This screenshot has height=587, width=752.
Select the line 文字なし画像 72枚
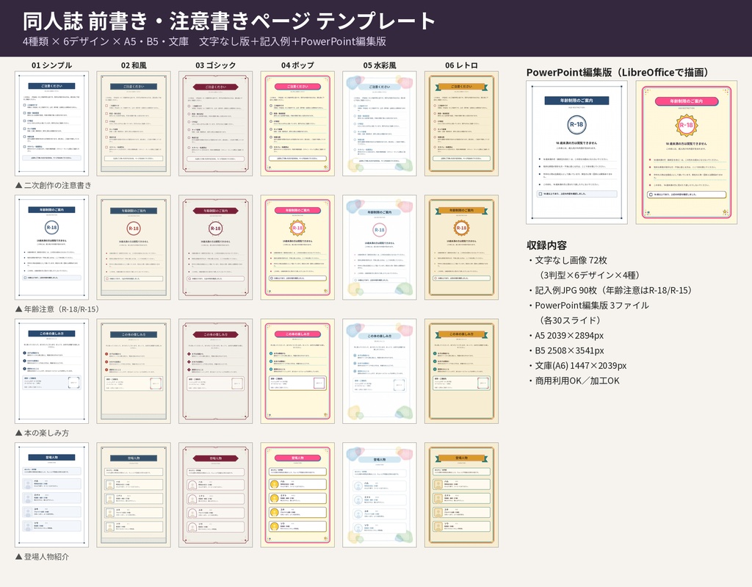click(x=568, y=260)
